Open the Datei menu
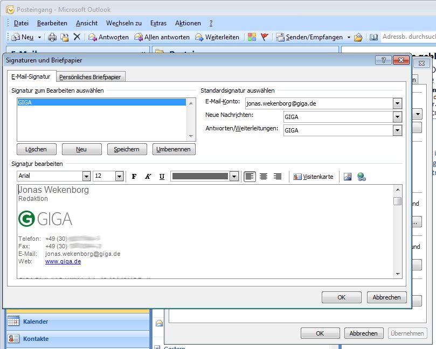The height and width of the screenshot is (349, 436). point(21,23)
